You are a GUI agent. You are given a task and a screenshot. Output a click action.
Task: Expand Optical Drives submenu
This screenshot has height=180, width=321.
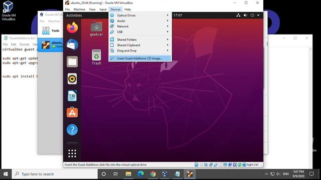click(x=140, y=15)
